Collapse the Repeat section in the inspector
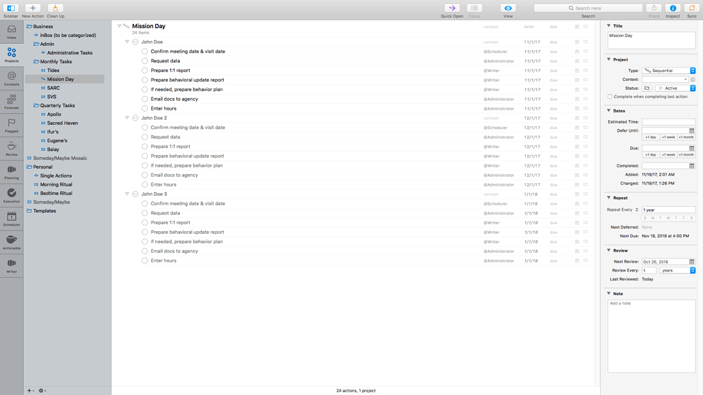The image size is (703, 395). pyautogui.click(x=608, y=197)
